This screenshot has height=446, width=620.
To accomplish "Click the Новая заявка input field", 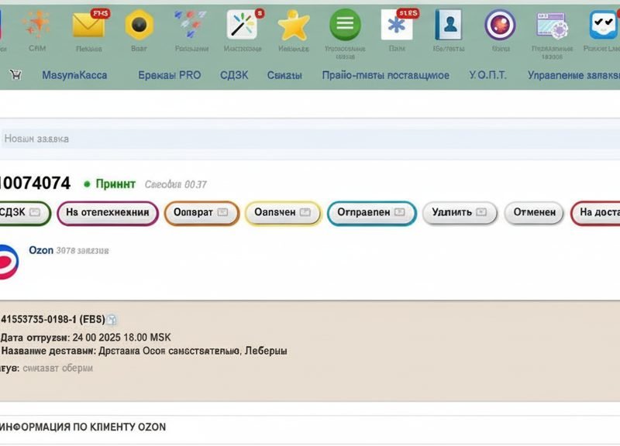I will (310, 139).
